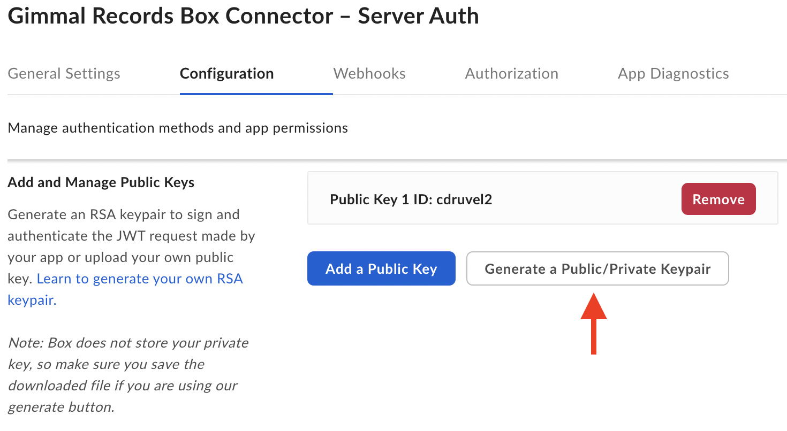
Task: Click the Public Key 1 ID label
Action: click(381, 199)
